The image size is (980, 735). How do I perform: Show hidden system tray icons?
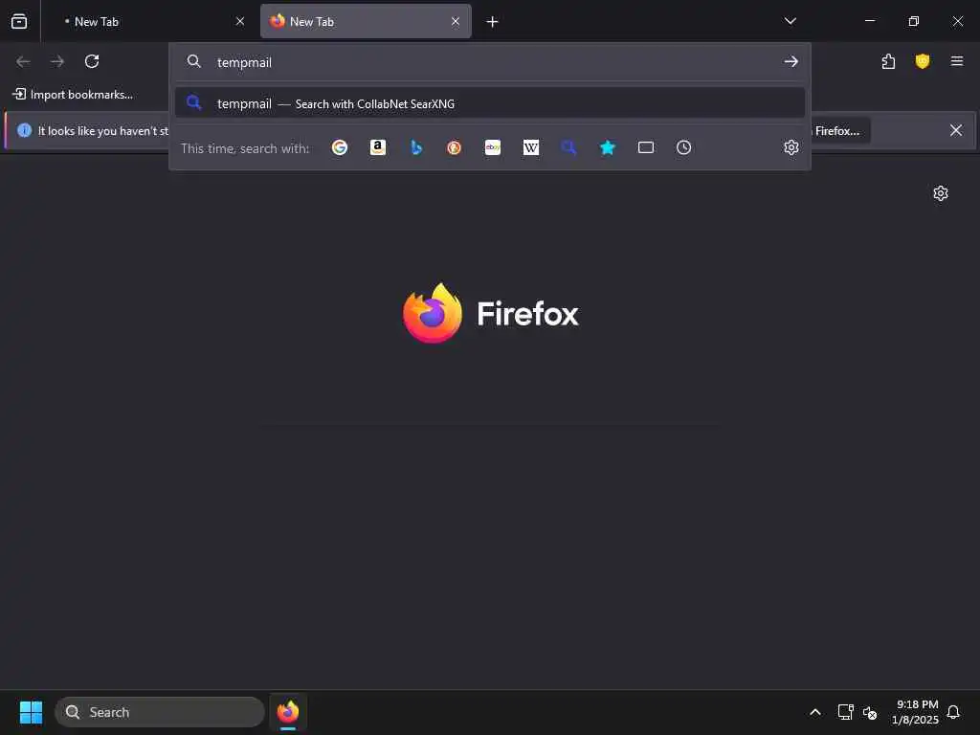pos(815,712)
